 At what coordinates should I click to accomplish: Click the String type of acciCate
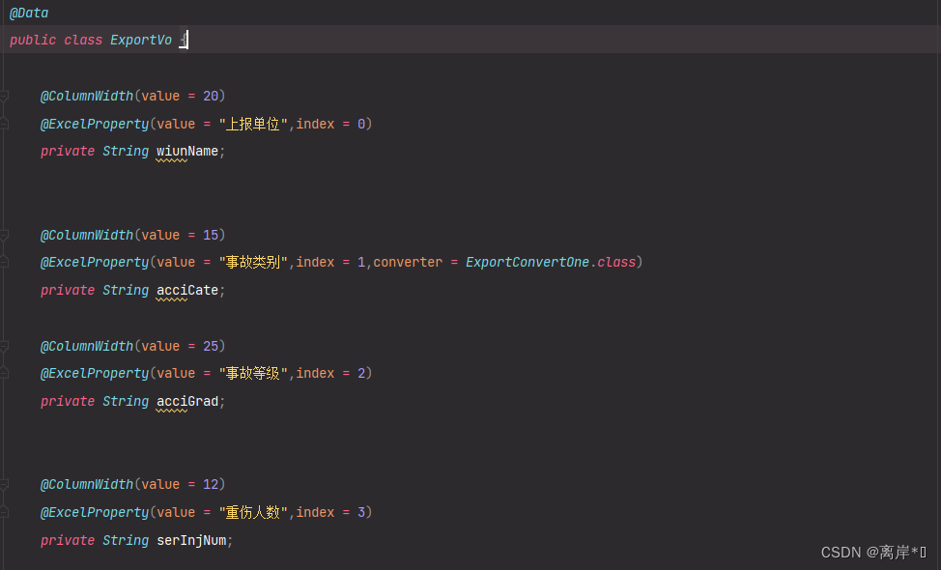[125, 290]
